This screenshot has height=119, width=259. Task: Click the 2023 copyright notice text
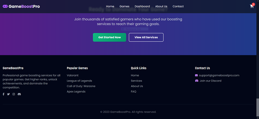128,112
